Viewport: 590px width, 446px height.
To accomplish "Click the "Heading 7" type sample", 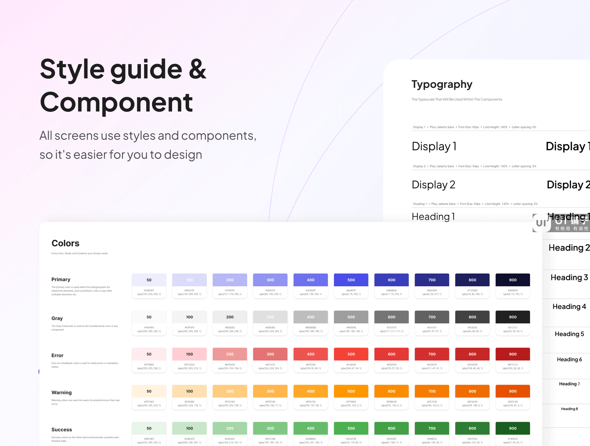I will (x=569, y=384).
